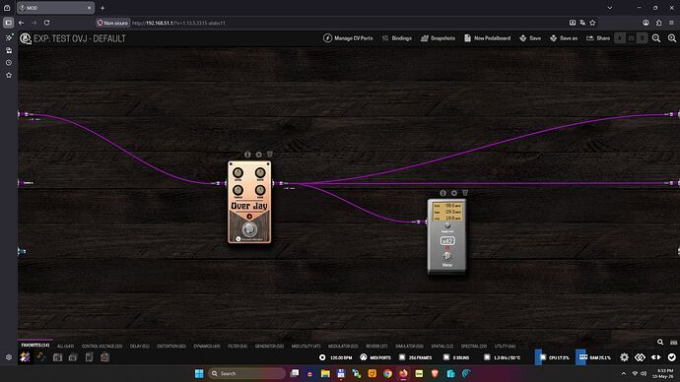The width and height of the screenshot is (680, 382).
Task: Zoom in the pedalboard view
Action: [x=672, y=38]
